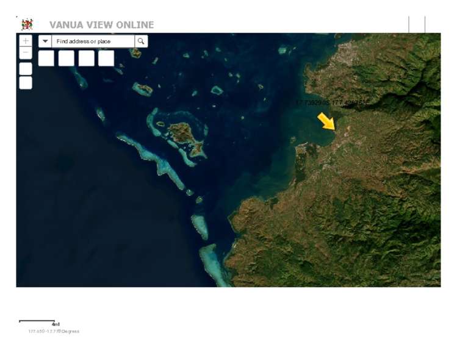Viewport: 457px width, 353px height.
Task: Zoom out with the minus button
Action: click(26, 52)
